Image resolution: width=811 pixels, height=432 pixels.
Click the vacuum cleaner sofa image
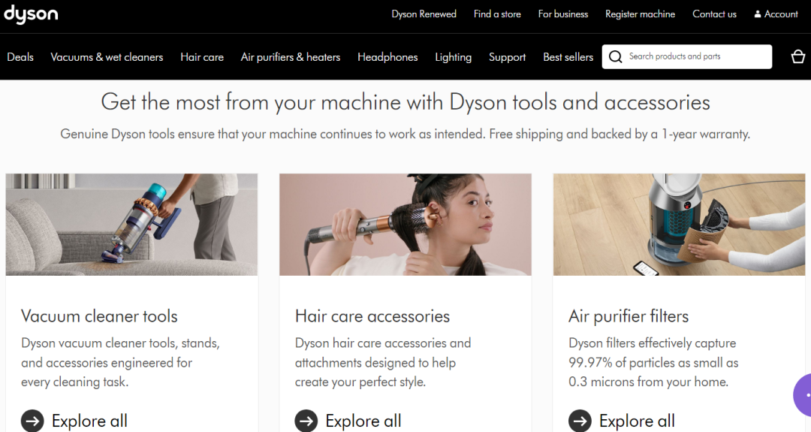131,225
